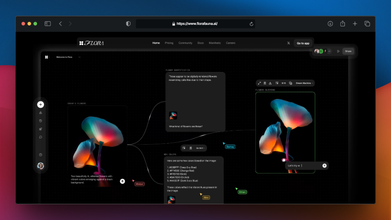Click the help question mark icon in sidebar
Image resolution: width=391 pixels, height=220 pixels.
(41, 155)
